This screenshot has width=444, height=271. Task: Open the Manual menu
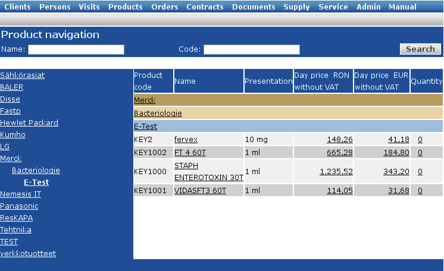[x=403, y=7]
